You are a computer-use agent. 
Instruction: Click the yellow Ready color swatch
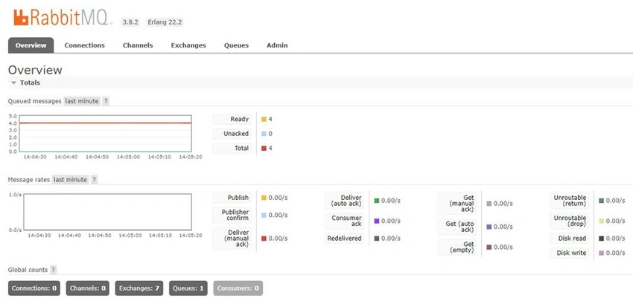coord(264,119)
